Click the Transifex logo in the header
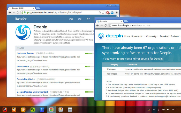This screenshot has width=181, height=113. [x=20, y=19]
